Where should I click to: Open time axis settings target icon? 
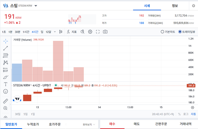[x=192, y=108]
